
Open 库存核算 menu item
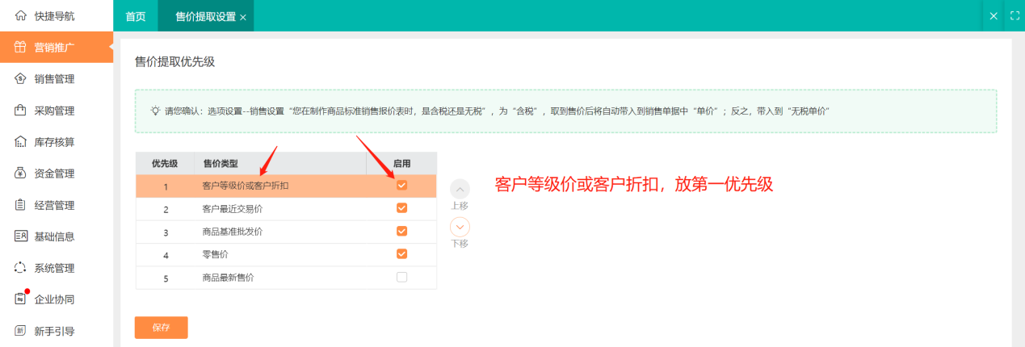[x=57, y=142]
